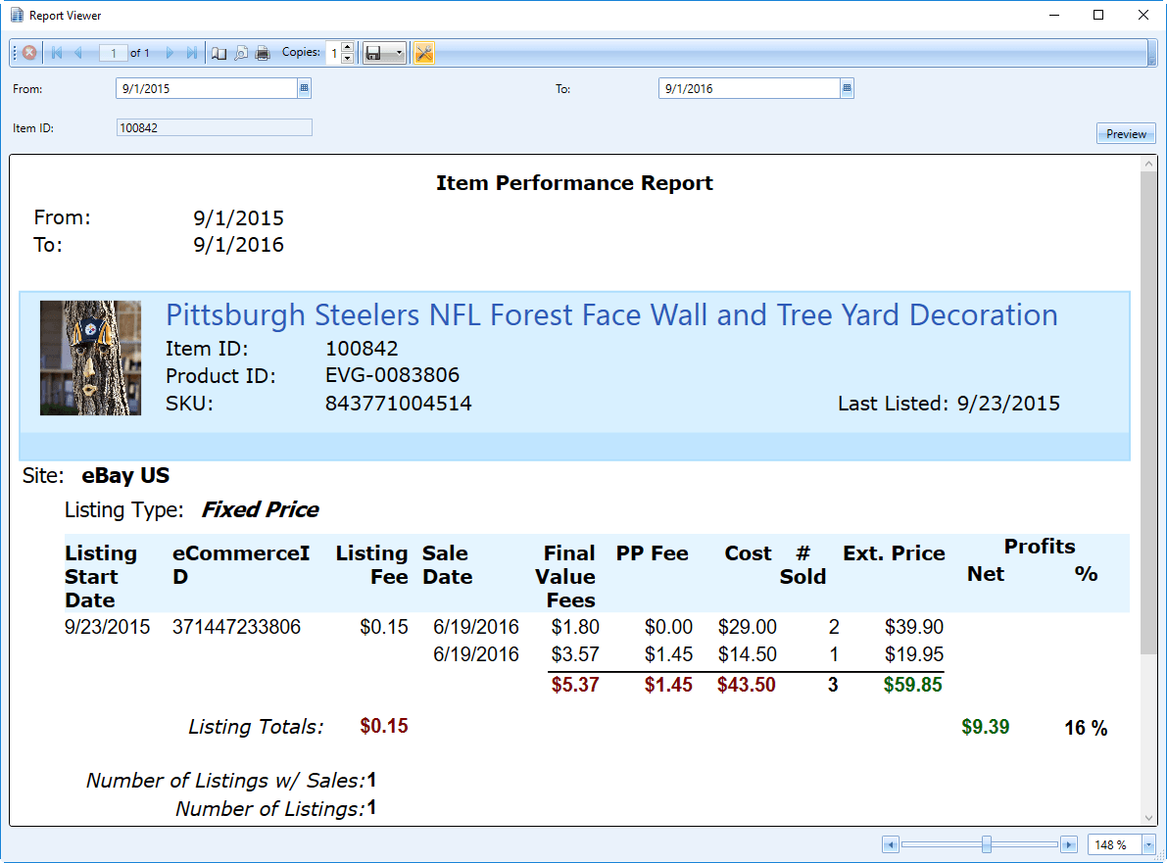The width and height of the screenshot is (1167, 863).
Task: Click vertical scrollbar down arrow
Action: point(1148,818)
